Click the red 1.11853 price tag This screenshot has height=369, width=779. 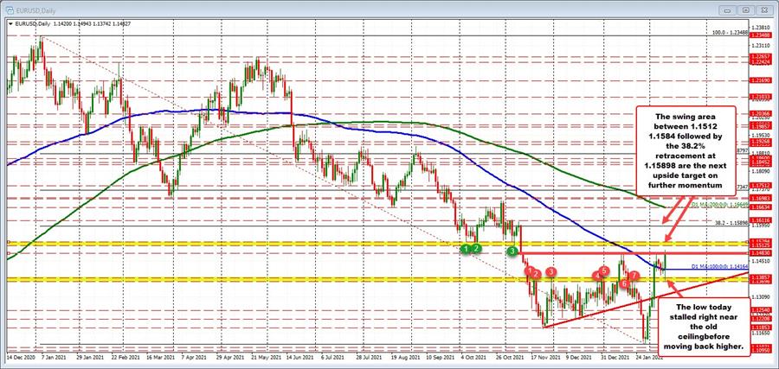[759, 327]
